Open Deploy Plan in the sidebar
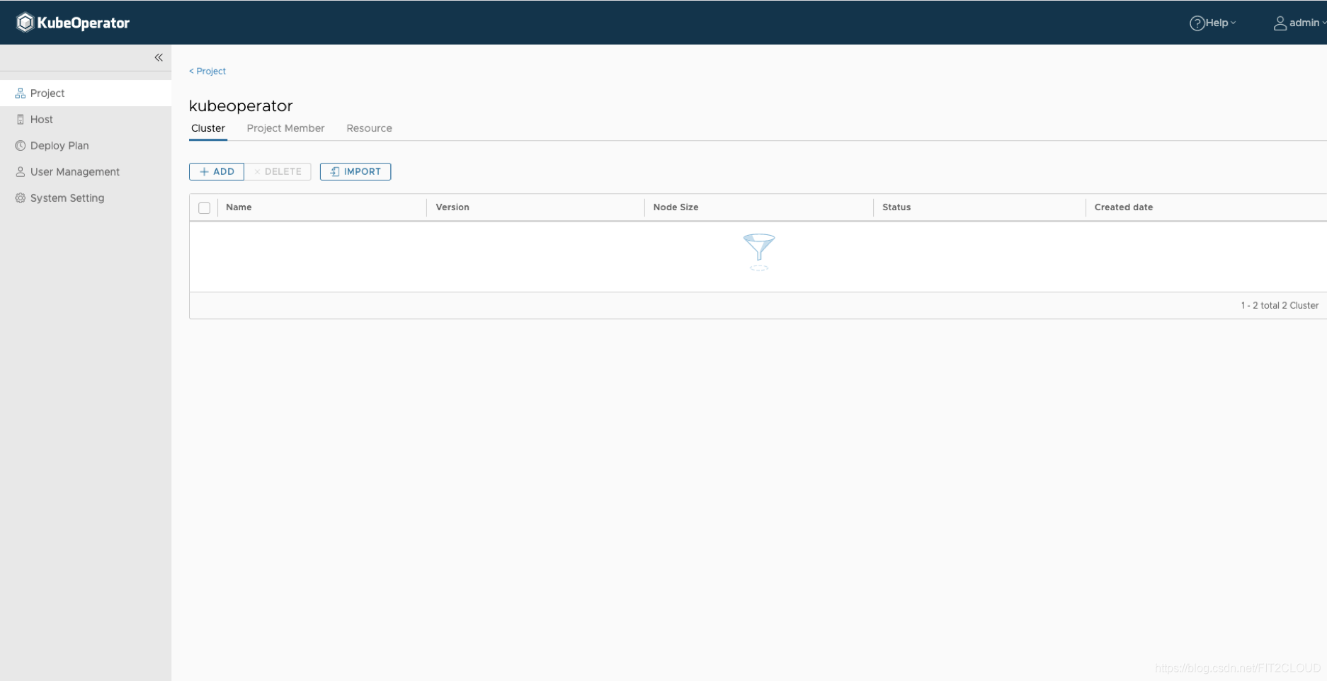The height and width of the screenshot is (681, 1327). [86, 146]
